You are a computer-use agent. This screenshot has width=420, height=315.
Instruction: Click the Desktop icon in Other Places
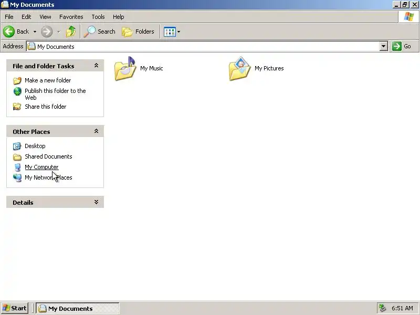(x=17, y=146)
